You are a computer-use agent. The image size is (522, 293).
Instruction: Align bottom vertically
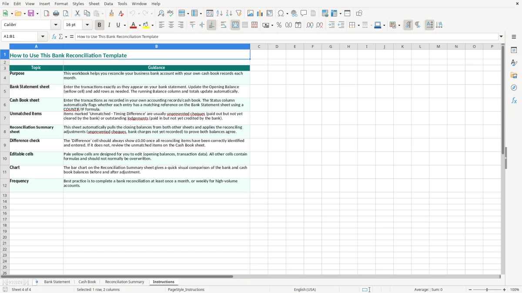(211, 25)
